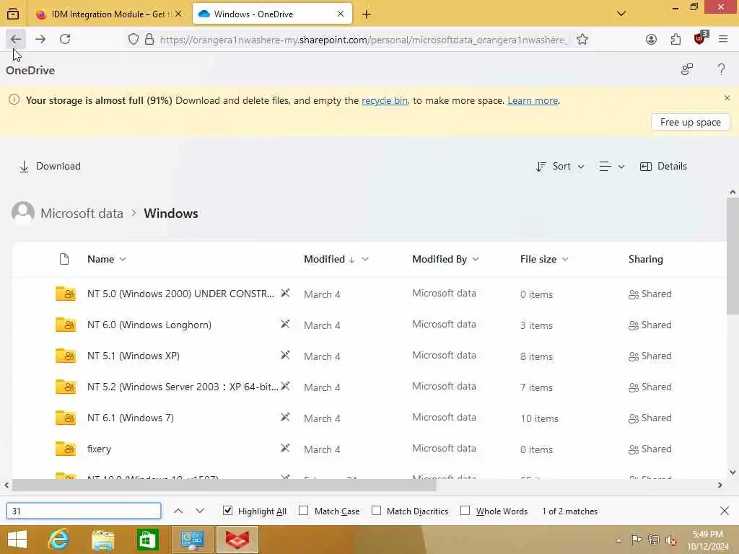
Task: Go back using the browser back arrow
Action: (16, 40)
